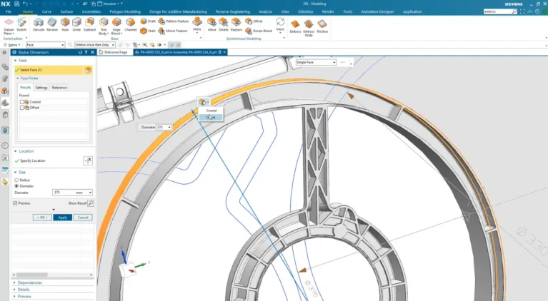548x301 pixels.
Task: Select the Diameter size option
Action: [16, 186]
